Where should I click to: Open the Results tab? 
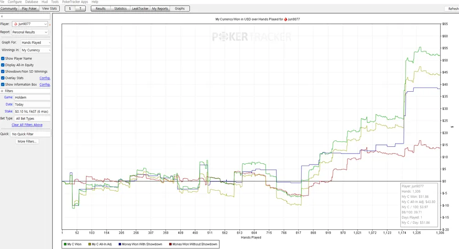point(101,9)
